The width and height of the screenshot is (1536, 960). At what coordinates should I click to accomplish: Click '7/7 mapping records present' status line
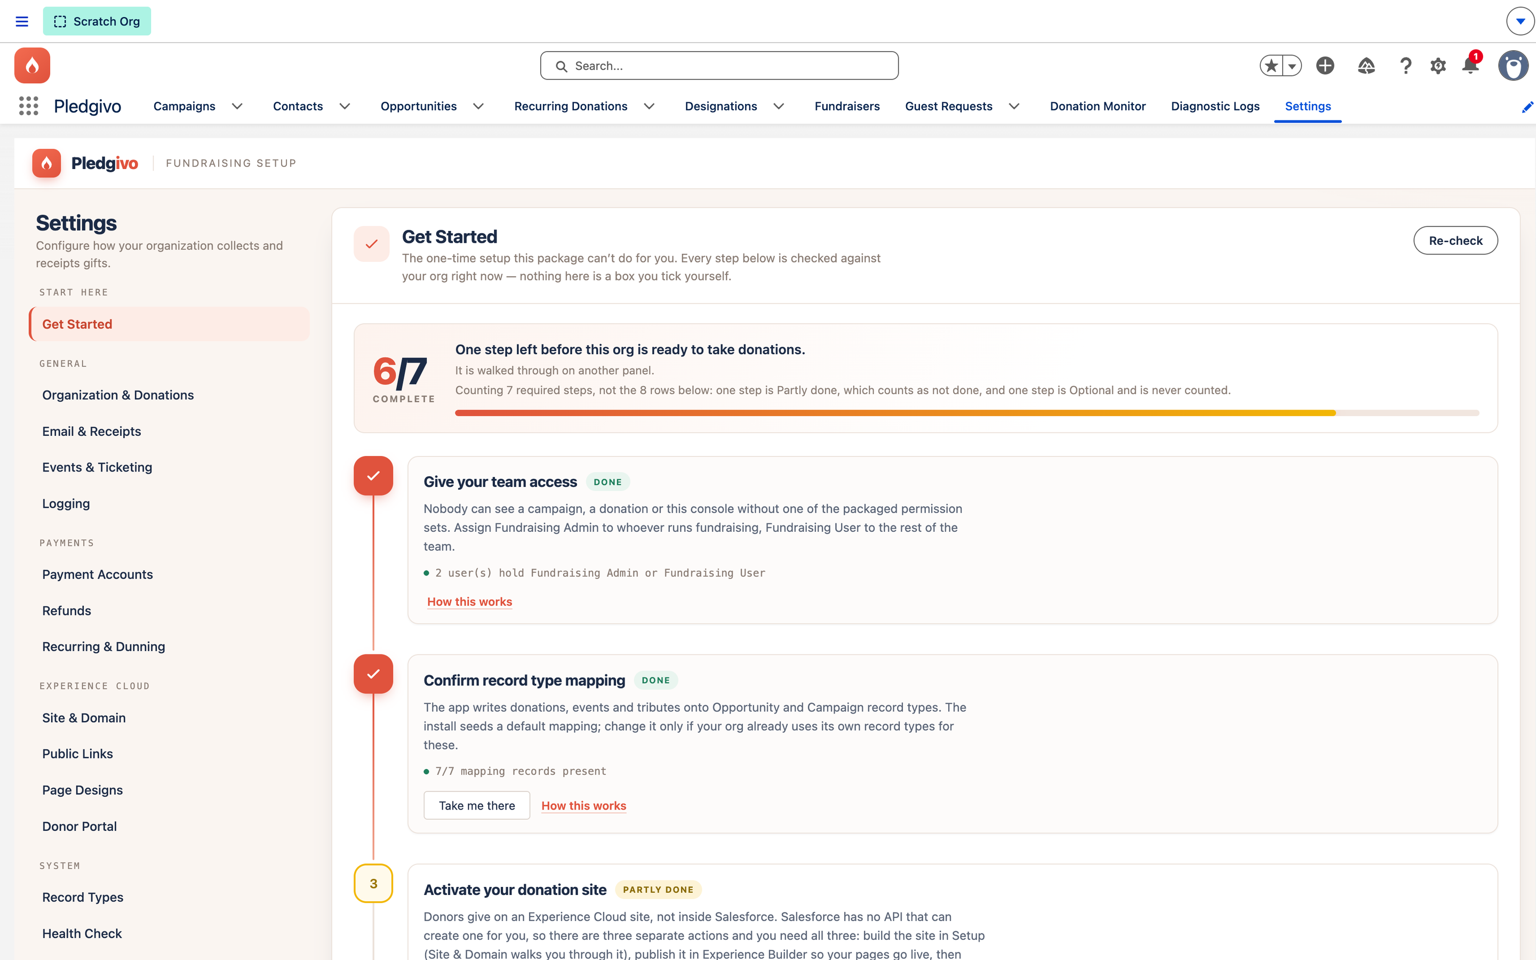[515, 771]
